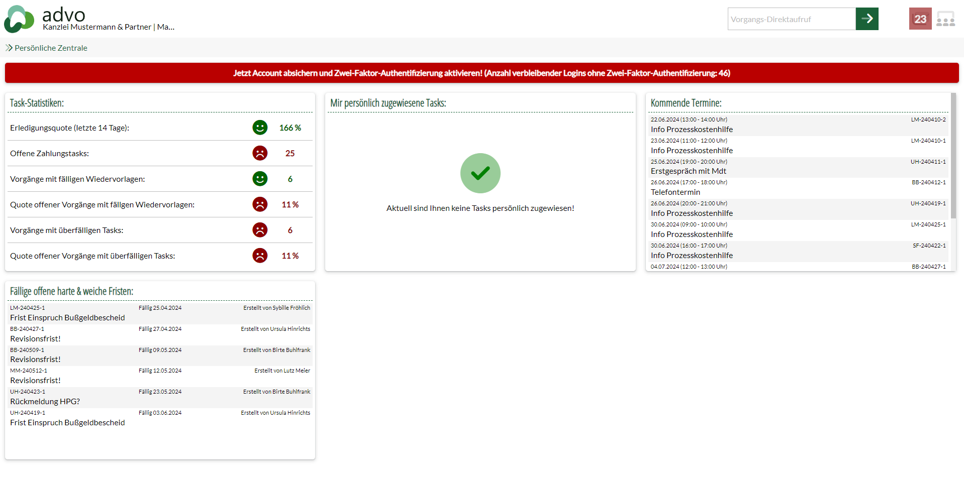Click the Persönliche Zentrale breadcrumb link
Image resolution: width=964 pixels, height=481 pixels.
(x=51, y=48)
